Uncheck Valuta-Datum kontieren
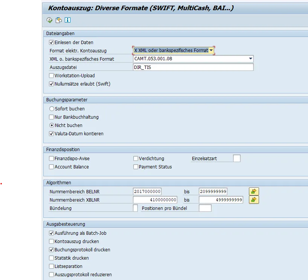 (x=52, y=134)
